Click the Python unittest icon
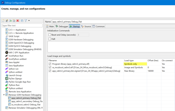Viewport: 175px width, 111px height. click(x=7, y=88)
